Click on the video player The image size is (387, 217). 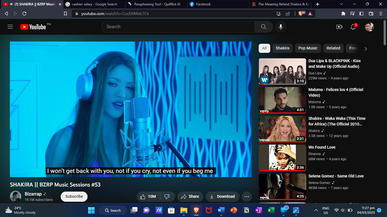[x=131, y=109]
